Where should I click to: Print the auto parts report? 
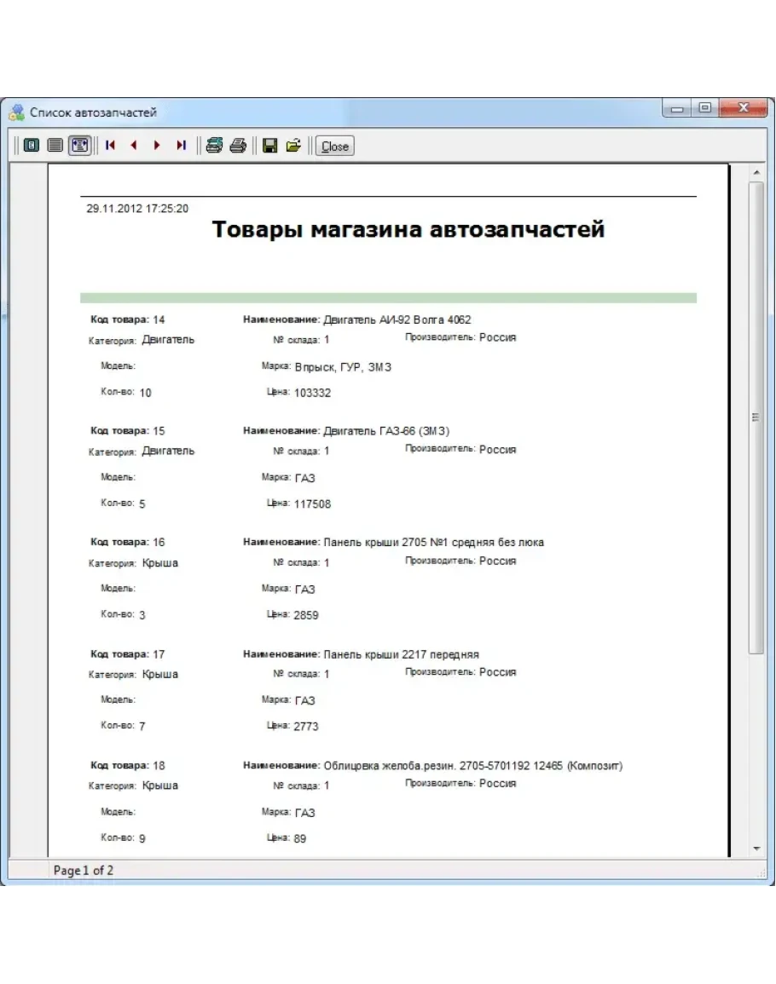(238, 146)
